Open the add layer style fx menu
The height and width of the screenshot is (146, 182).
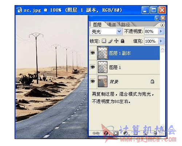[x=106, y=133]
